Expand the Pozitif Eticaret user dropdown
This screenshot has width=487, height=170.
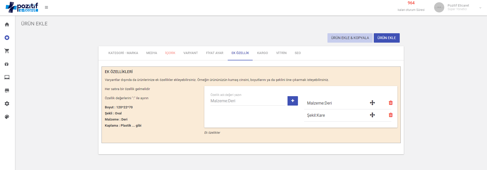click(x=480, y=8)
